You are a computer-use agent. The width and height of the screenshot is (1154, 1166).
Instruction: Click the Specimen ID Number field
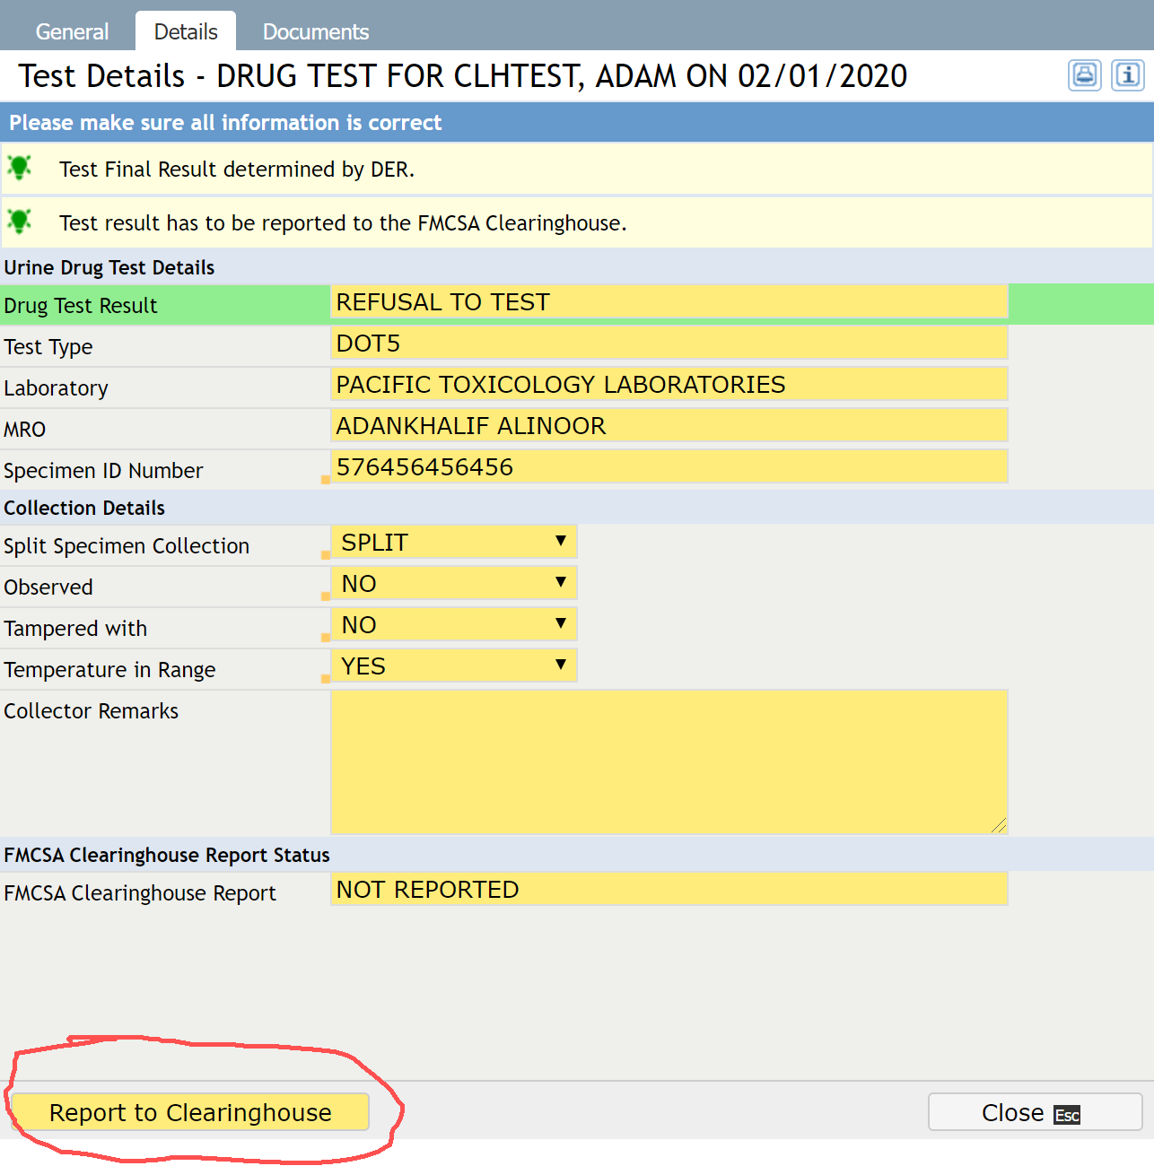[x=669, y=467]
